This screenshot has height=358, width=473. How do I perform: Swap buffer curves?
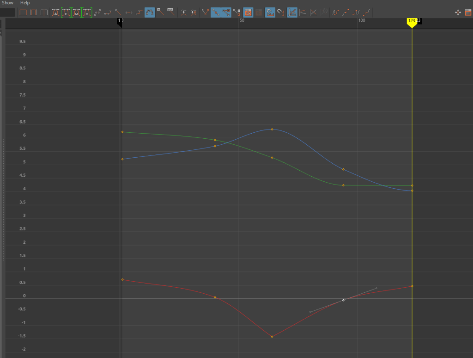(x=194, y=12)
